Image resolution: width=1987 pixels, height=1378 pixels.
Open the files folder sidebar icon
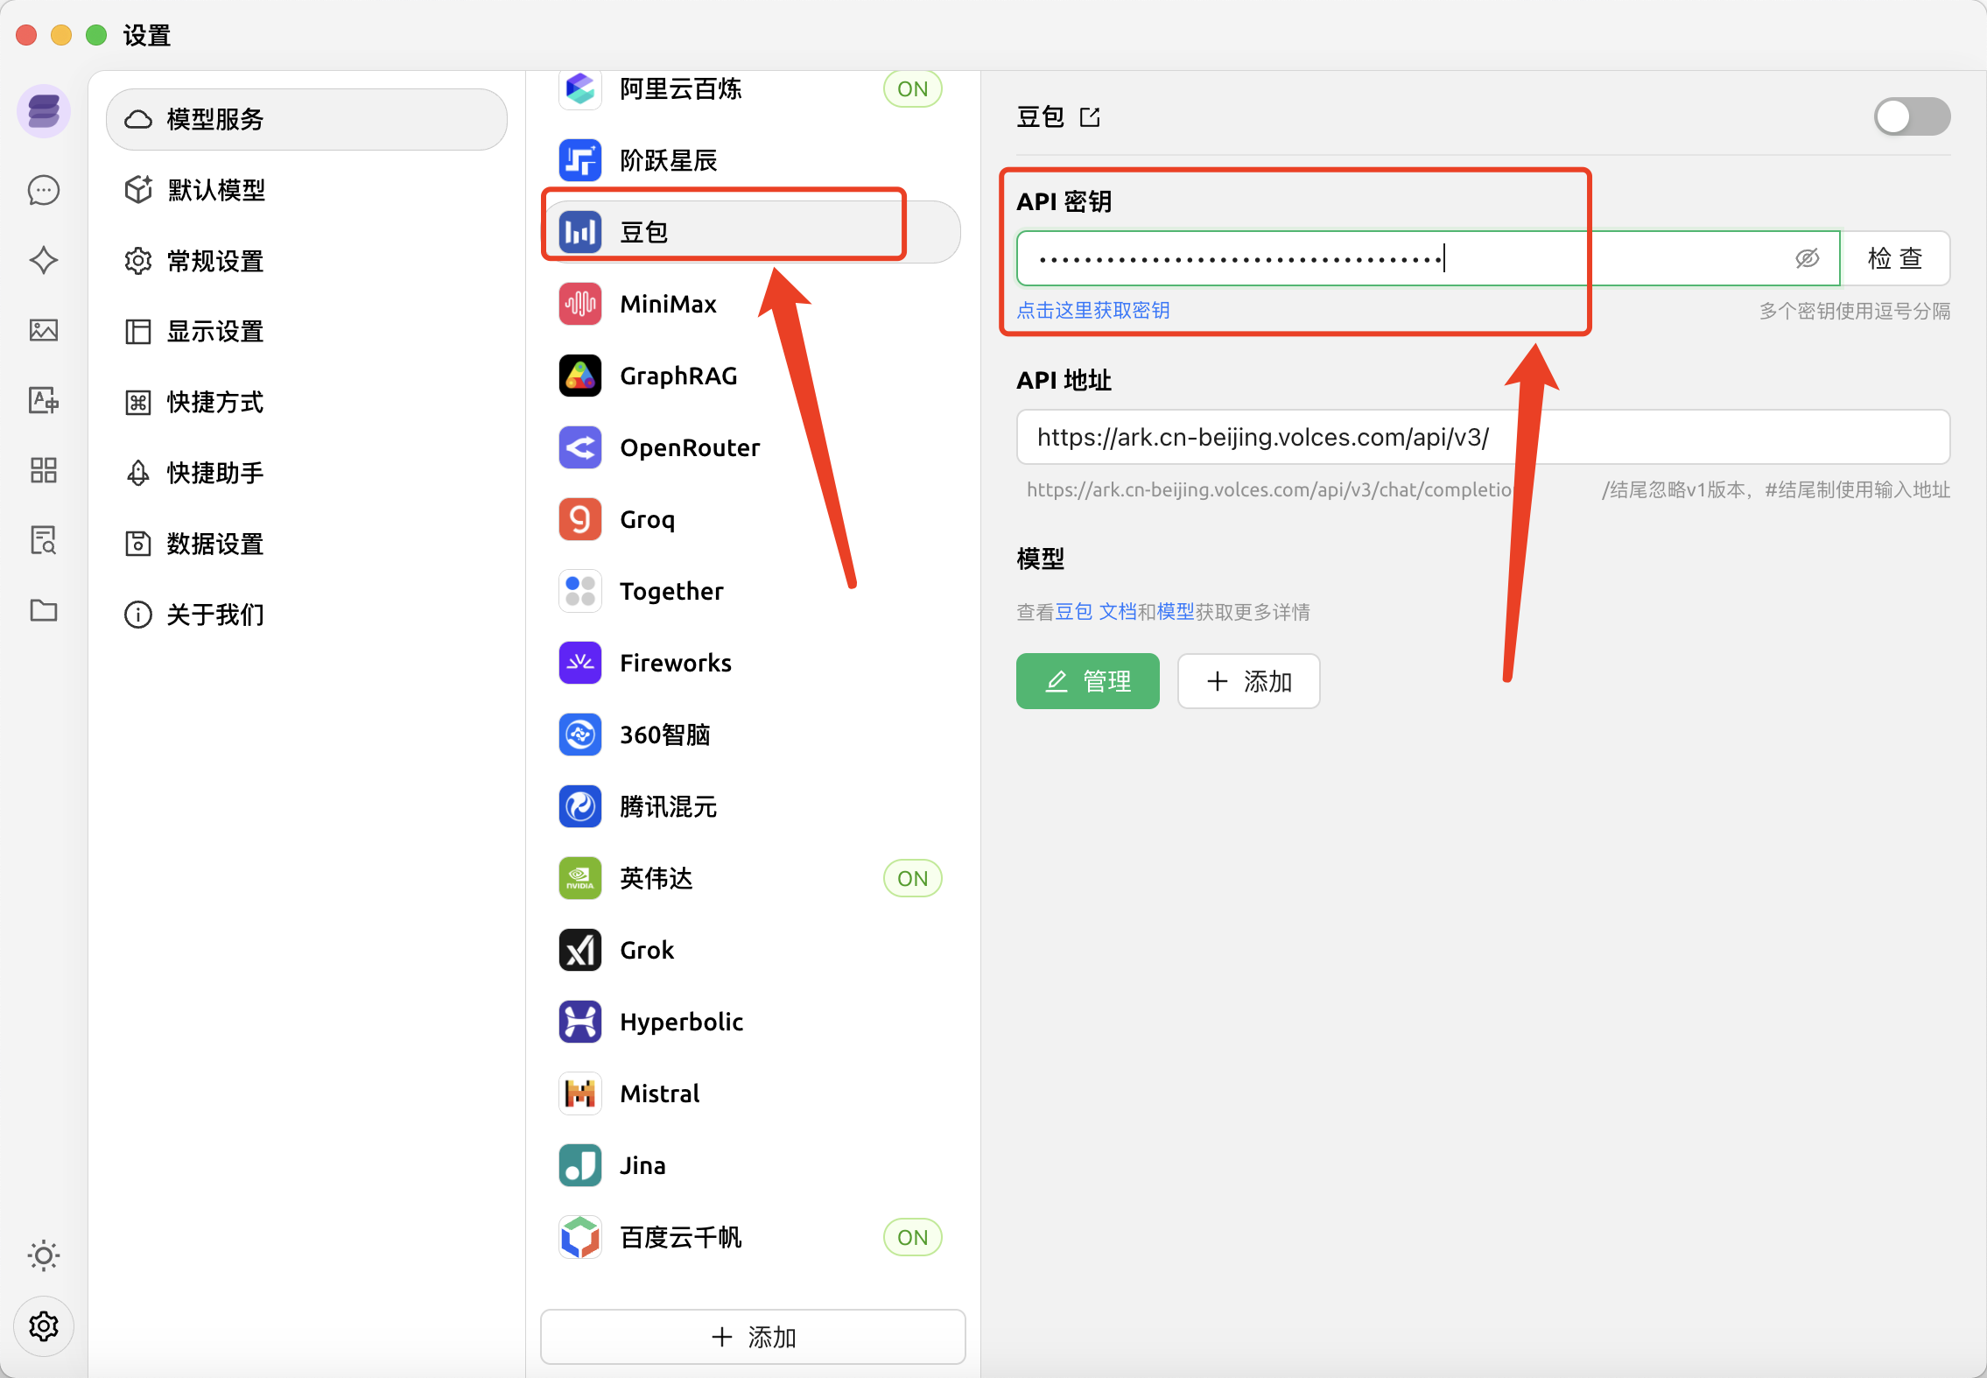44,610
